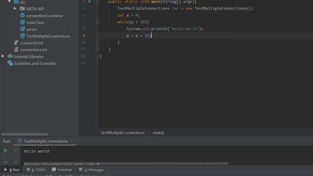Place cursor on line 9 number
313x176 pixels.
84,36
